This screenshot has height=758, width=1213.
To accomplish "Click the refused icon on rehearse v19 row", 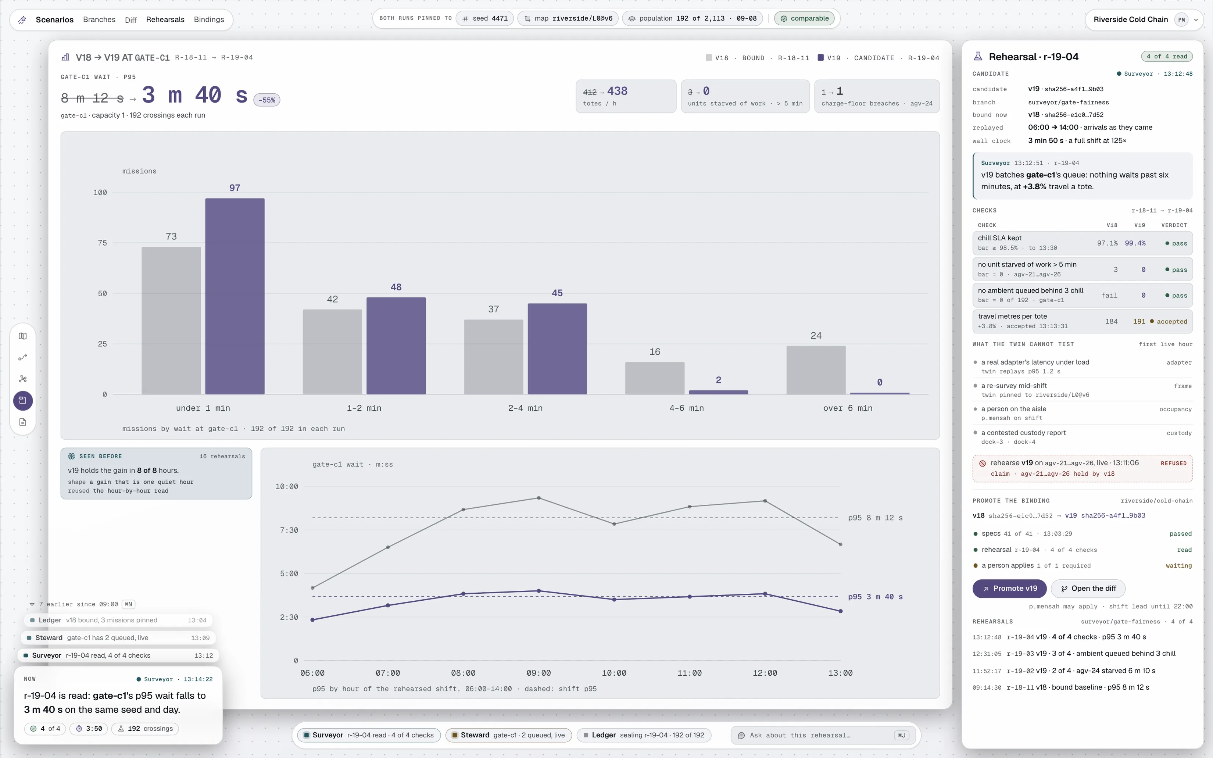I will (x=983, y=463).
